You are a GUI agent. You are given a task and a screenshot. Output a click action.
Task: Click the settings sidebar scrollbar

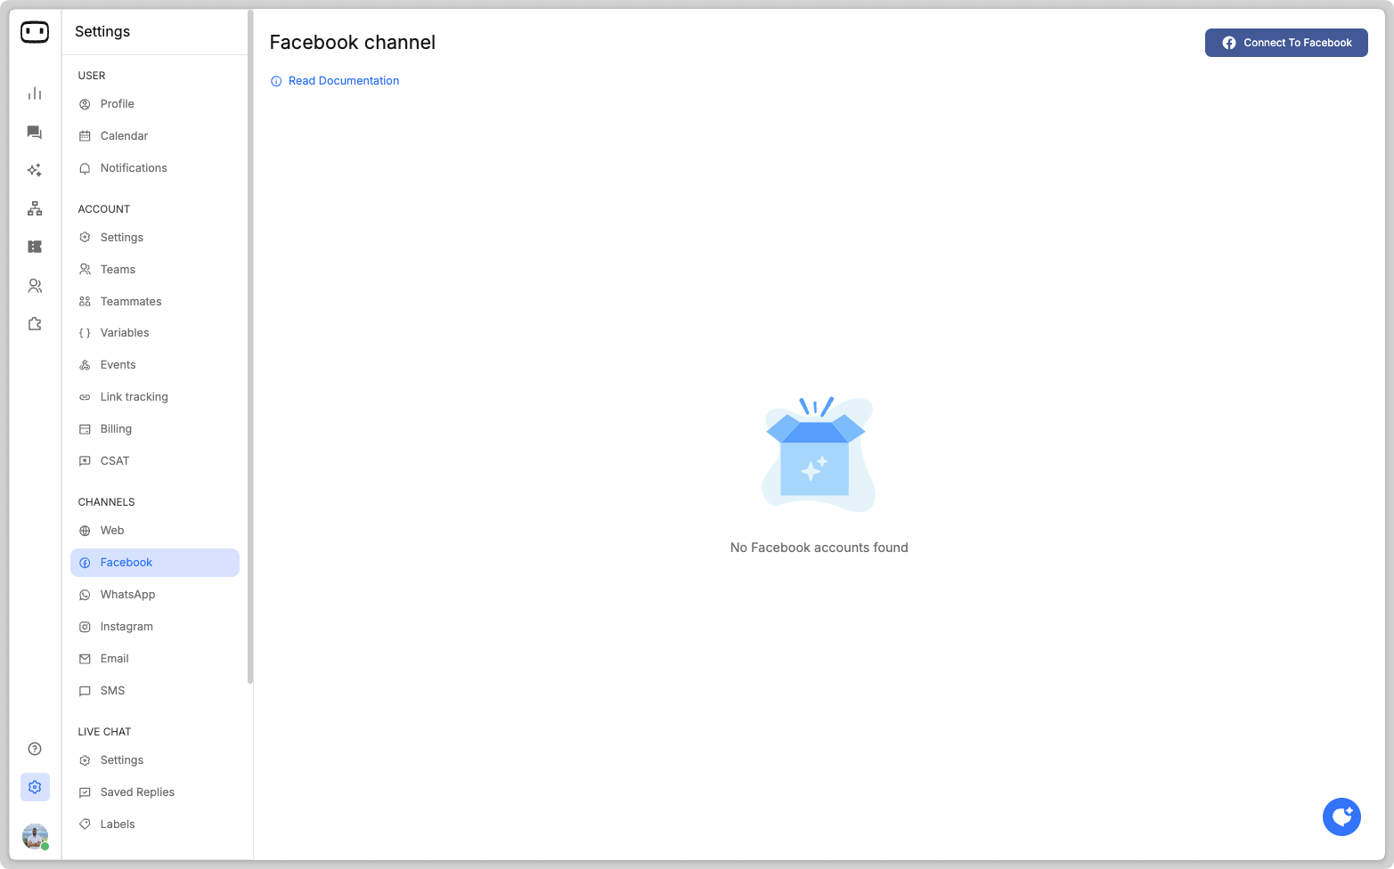coord(250,347)
